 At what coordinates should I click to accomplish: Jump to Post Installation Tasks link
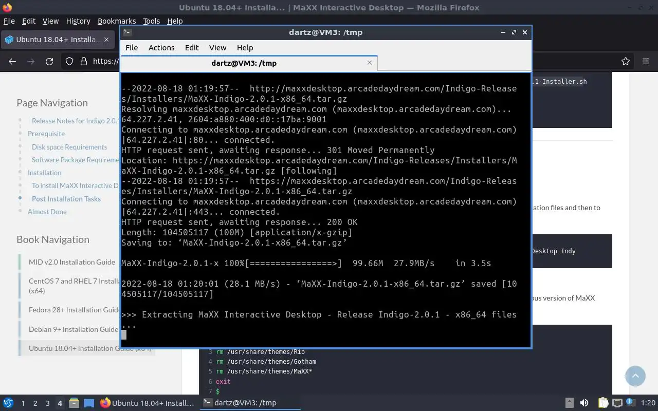[x=66, y=199]
